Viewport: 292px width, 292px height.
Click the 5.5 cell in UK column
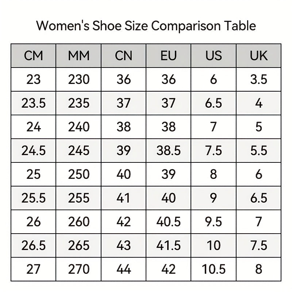pyautogui.click(x=259, y=151)
